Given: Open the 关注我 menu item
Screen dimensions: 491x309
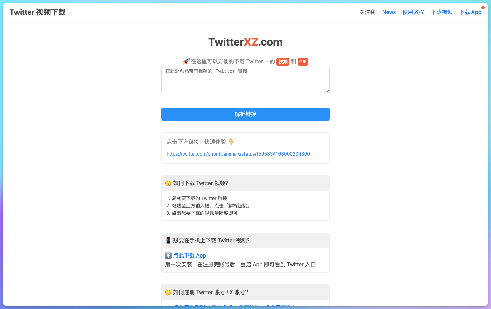Looking at the screenshot, I should [x=367, y=12].
